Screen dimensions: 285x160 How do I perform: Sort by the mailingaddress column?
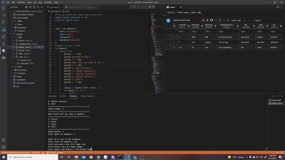[237, 26]
